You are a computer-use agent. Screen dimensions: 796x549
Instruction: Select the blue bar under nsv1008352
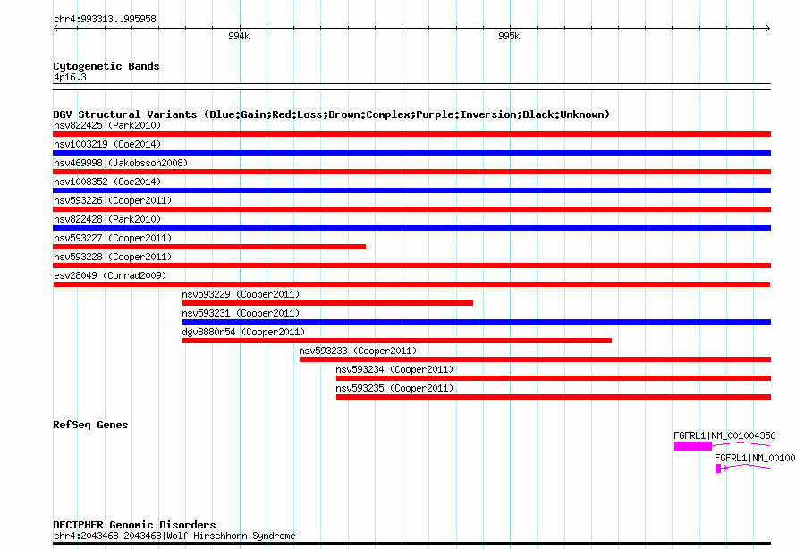pyautogui.click(x=411, y=190)
